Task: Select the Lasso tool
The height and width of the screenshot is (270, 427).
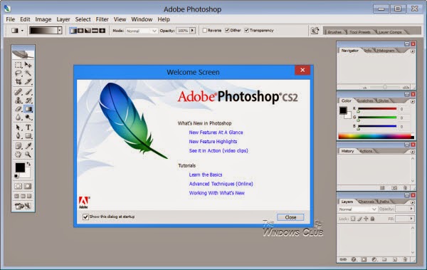Action: click(x=19, y=73)
